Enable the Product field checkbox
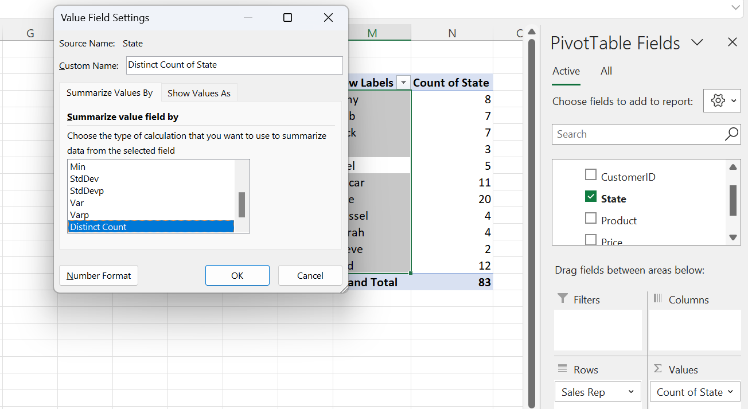Viewport: 748px width, 409px height. [590, 218]
